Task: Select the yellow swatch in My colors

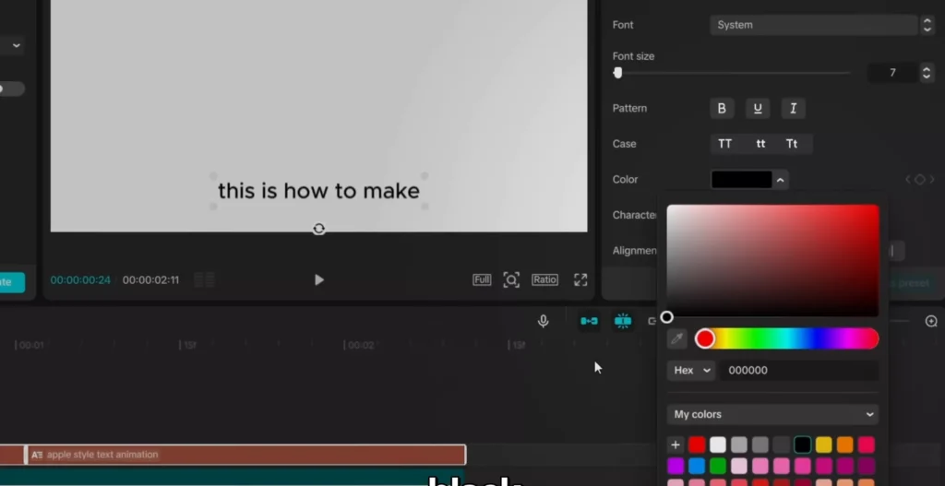Action: (823, 445)
